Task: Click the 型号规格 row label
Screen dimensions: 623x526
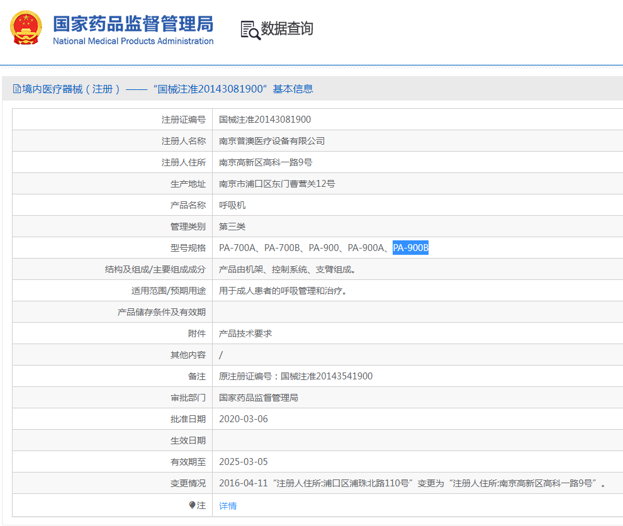Action: tap(188, 248)
